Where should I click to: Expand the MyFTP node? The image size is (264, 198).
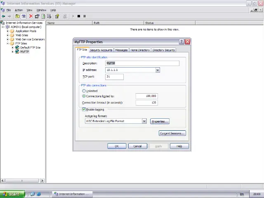tap(12, 52)
